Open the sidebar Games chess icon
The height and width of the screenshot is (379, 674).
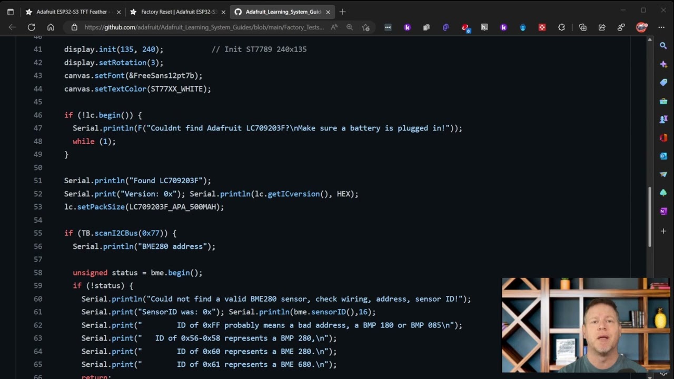[x=663, y=119]
